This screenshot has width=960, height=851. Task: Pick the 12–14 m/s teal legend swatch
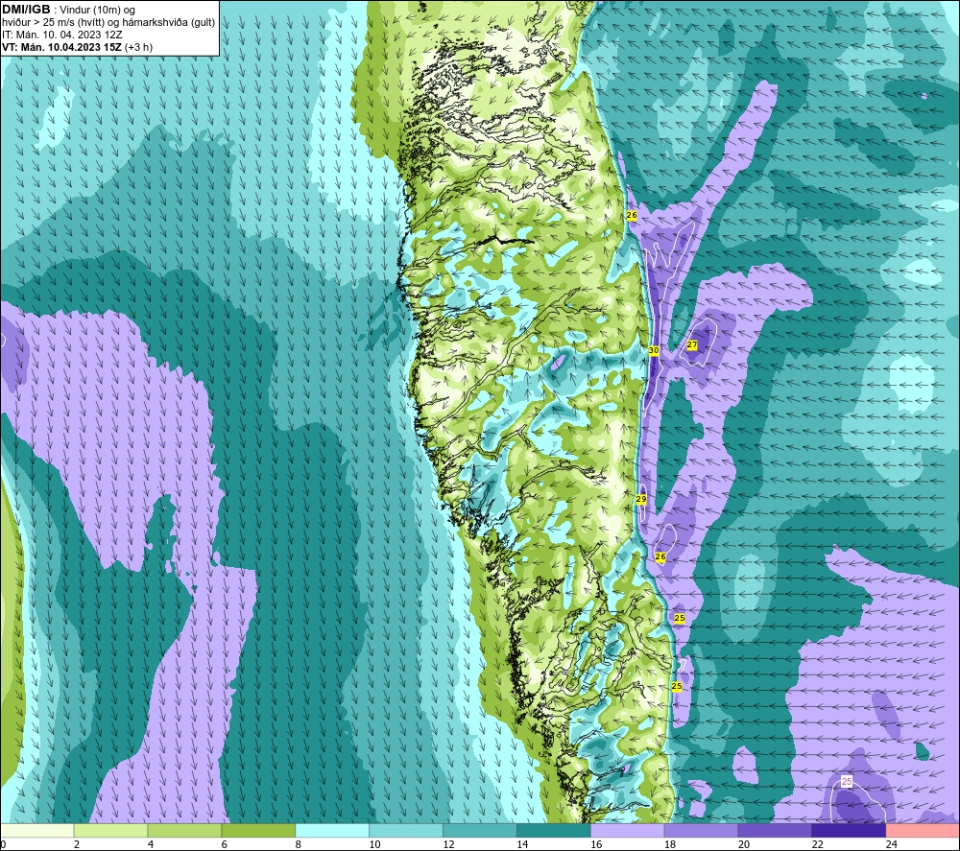click(479, 830)
